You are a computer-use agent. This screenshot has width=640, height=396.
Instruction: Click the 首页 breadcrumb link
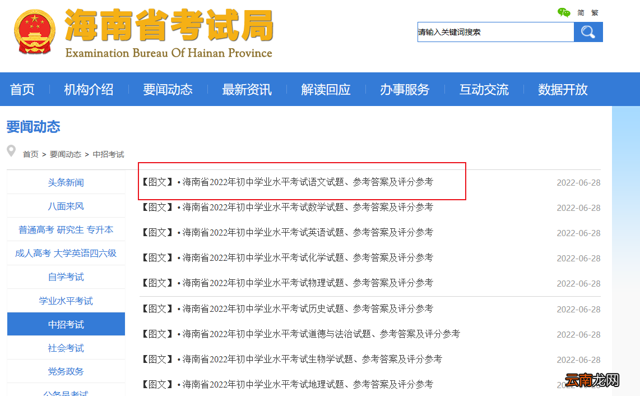pos(31,154)
